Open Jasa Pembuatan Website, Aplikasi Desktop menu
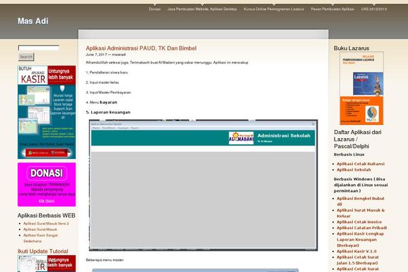This screenshot has width=408, height=272. pos(202,9)
